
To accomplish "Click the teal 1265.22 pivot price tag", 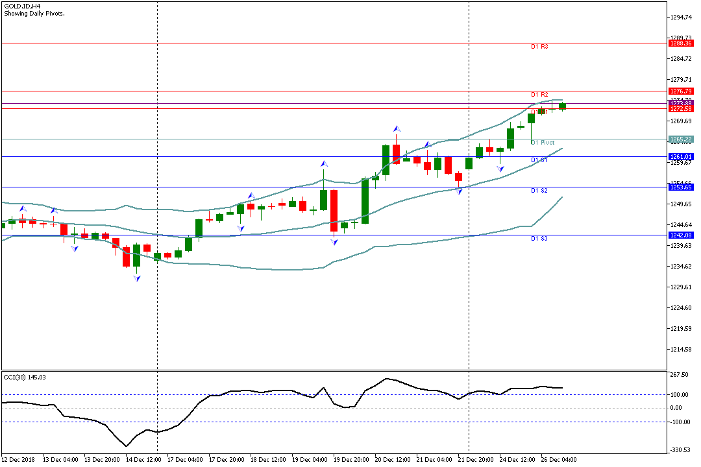I will pos(681,139).
